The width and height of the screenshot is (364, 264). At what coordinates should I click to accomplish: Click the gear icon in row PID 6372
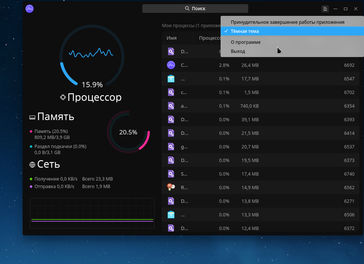(171, 228)
